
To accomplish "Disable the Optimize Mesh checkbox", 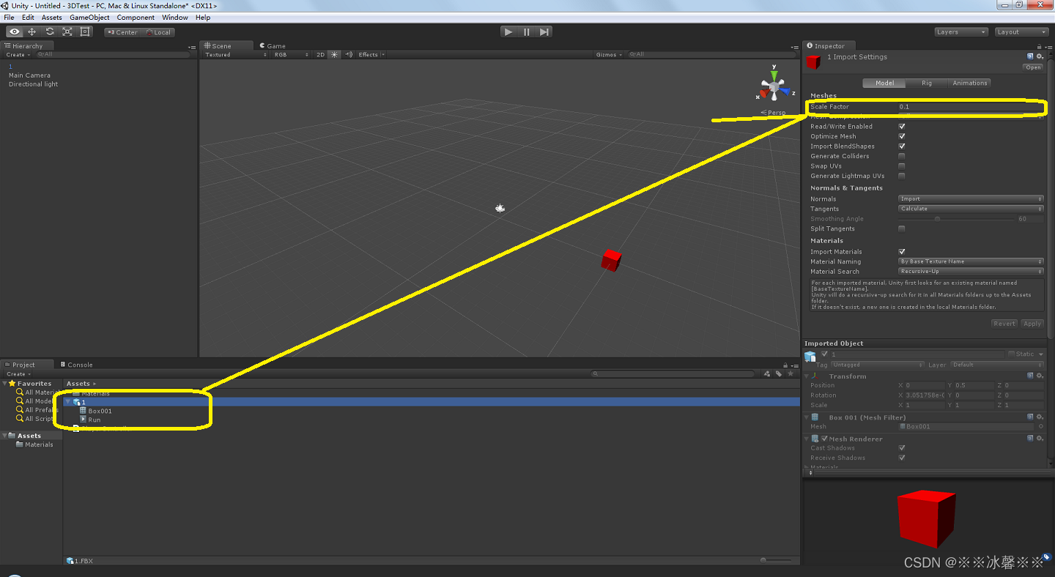I will coord(902,135).
